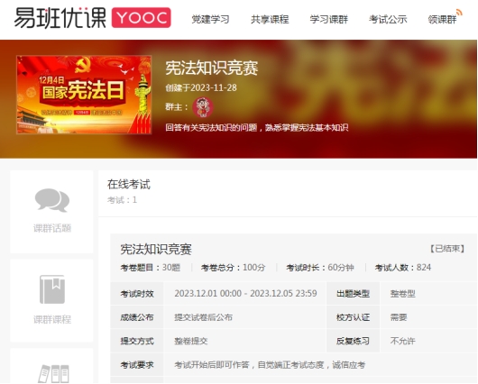Open the 国家宪法日 course cover image

point(84,95)
